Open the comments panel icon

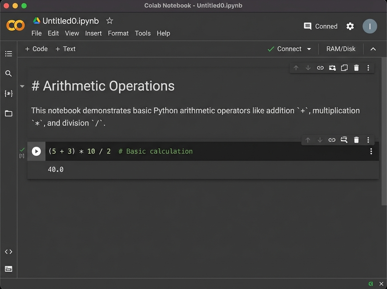(x=308, y=26)
